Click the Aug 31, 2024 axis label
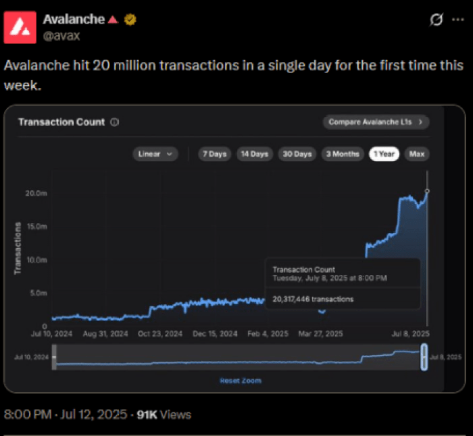The width and height of the screenshot is (473, 436). point(105,334)
